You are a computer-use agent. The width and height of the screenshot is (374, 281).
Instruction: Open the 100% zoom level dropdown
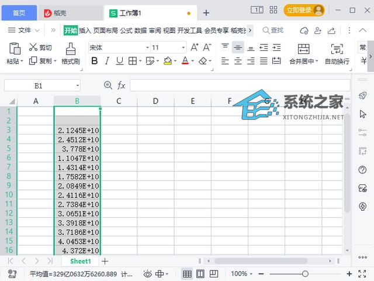241,274
